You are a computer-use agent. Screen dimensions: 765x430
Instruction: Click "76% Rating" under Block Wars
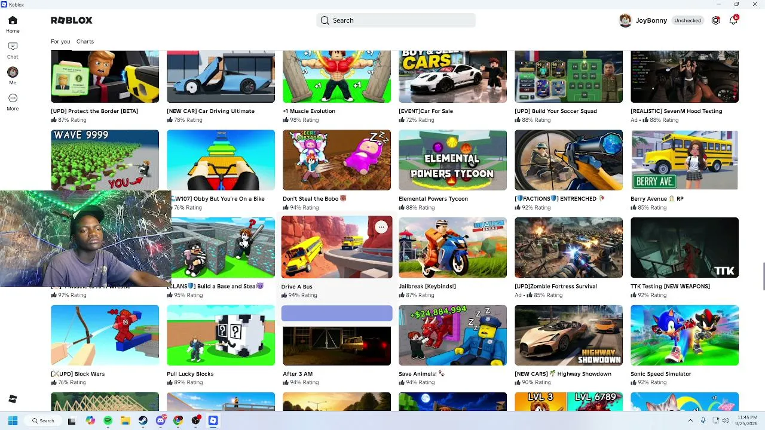(x=72, y=383)
